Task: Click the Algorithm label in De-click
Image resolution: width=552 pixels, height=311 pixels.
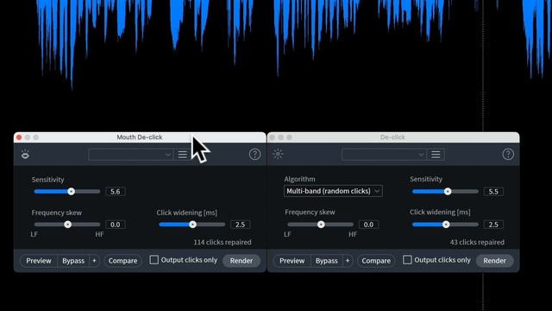Action: pos(299,179)
